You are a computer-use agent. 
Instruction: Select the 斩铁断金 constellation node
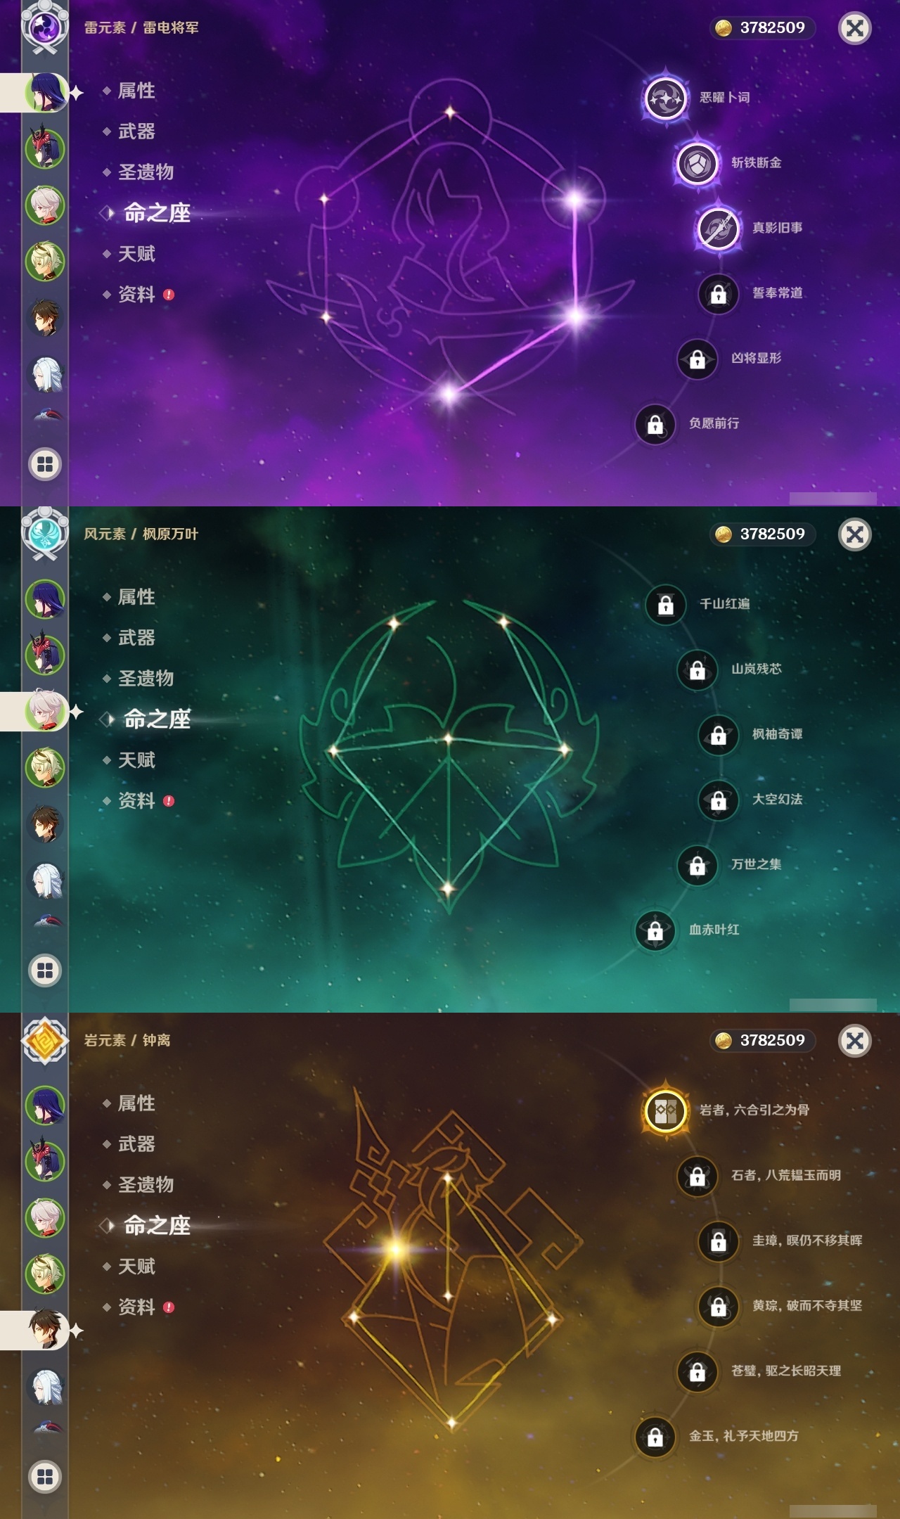tap(697, 163)
